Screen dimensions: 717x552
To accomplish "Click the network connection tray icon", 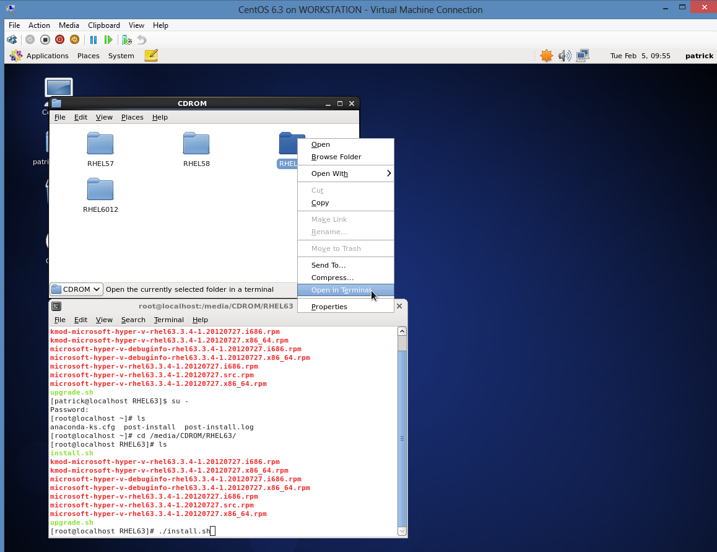I will point(582,56).
